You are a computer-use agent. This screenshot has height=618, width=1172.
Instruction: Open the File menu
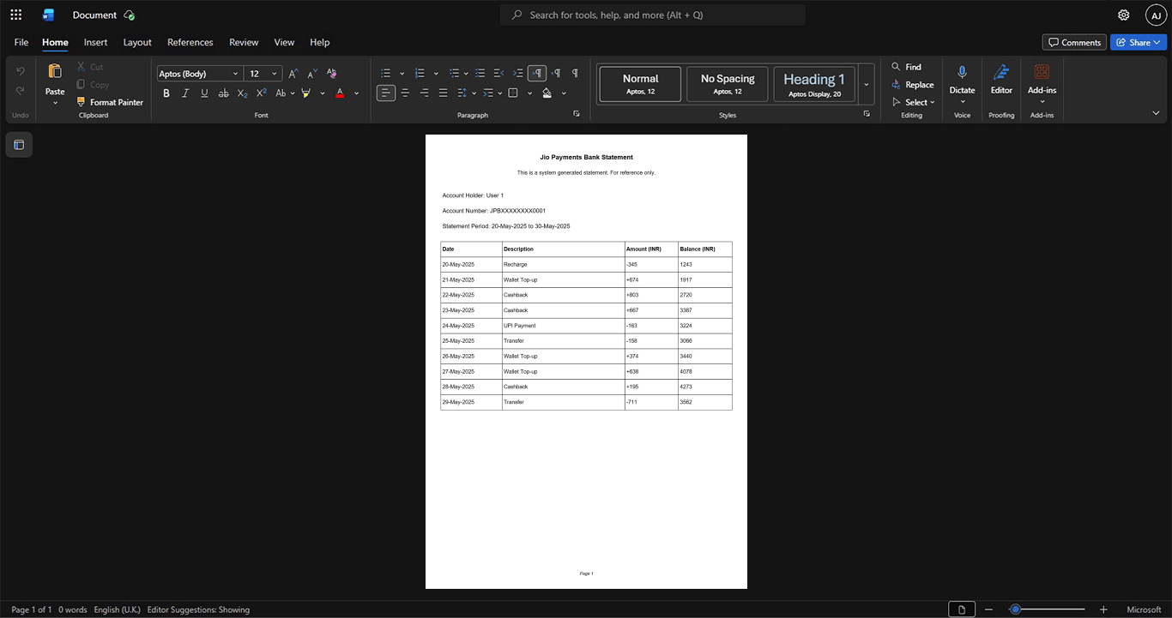tap(21, 42)
